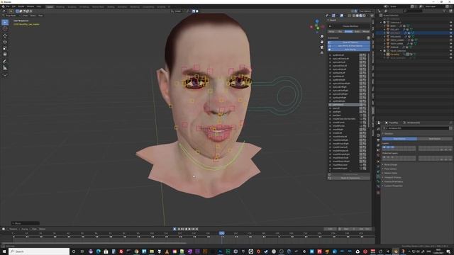The height and width of the screenshot is (255, 454).
Task: Select the Breakdowner pose tool
Action: [x=5, y=75]
